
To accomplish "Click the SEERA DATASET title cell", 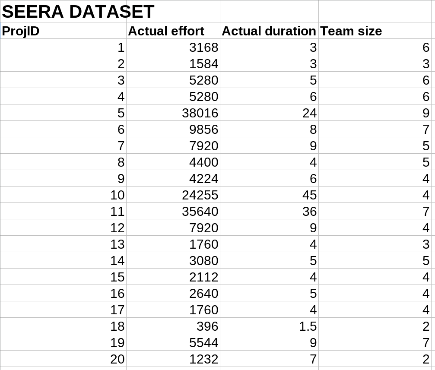I will [x=78, y=12].
